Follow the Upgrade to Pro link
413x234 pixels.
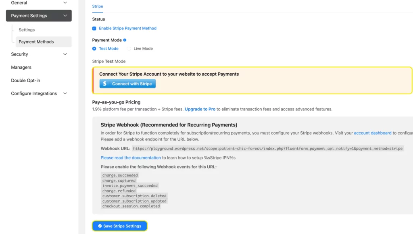point(200,109)
